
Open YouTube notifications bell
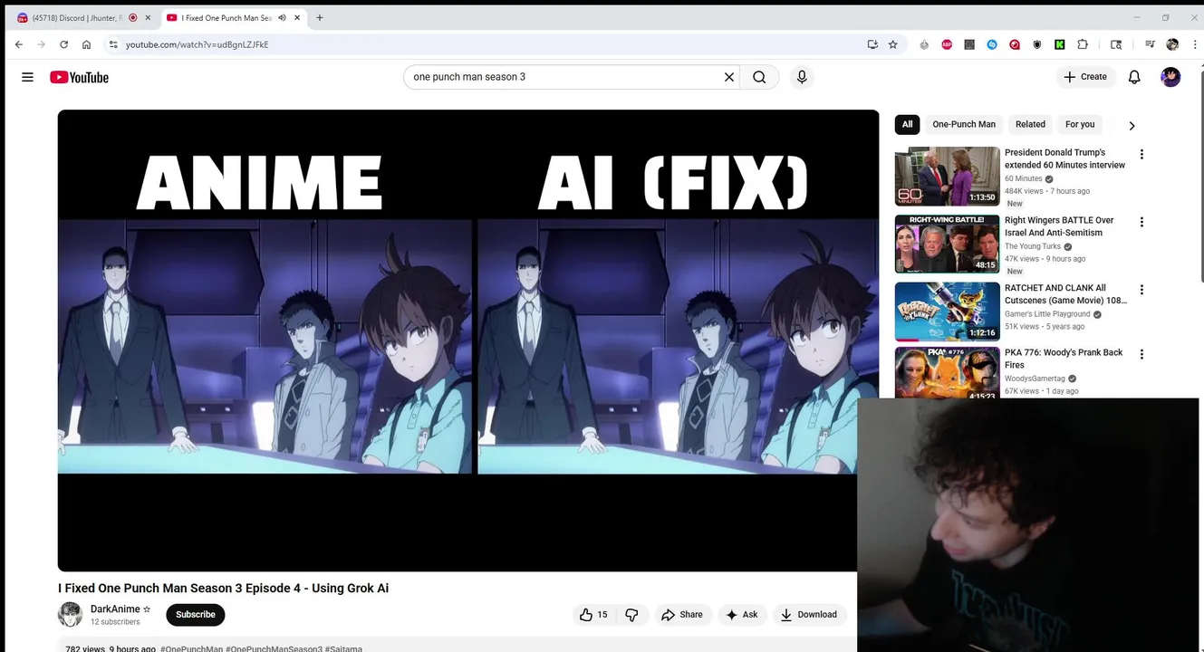click(x=1134, y=77)
